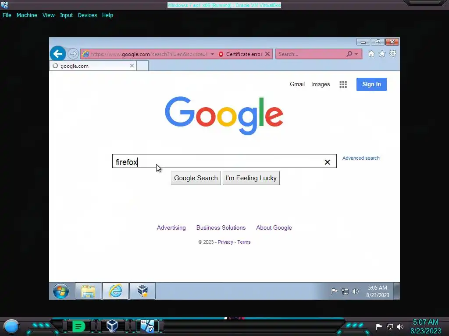Screen dimensions: 449x336
Task: Click the host volume speaker icon
Action: coord(400,326)
